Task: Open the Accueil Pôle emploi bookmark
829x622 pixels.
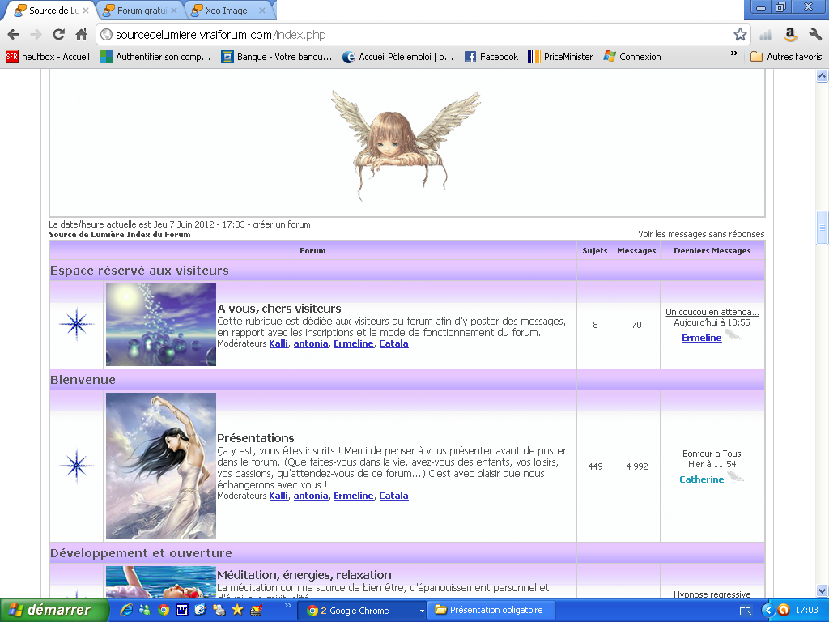Action: (398, 57)
